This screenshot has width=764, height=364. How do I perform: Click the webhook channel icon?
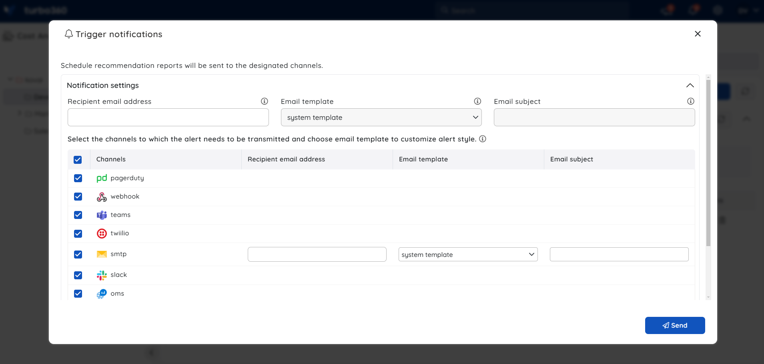tap(102, 197)
